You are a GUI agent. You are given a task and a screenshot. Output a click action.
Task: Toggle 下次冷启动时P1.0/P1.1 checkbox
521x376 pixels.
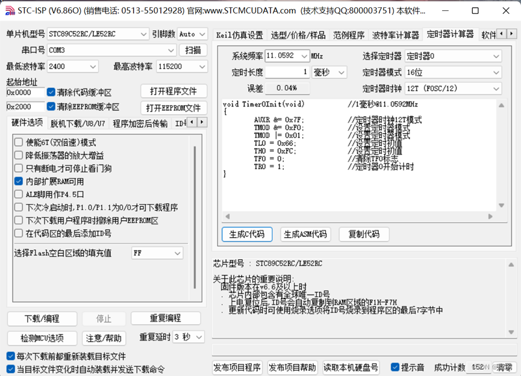(19, 208)
